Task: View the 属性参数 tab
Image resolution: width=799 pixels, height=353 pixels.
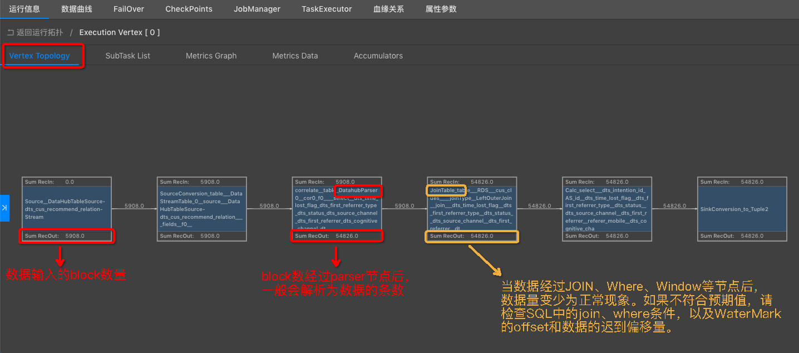Action: [x=441, y=9]
